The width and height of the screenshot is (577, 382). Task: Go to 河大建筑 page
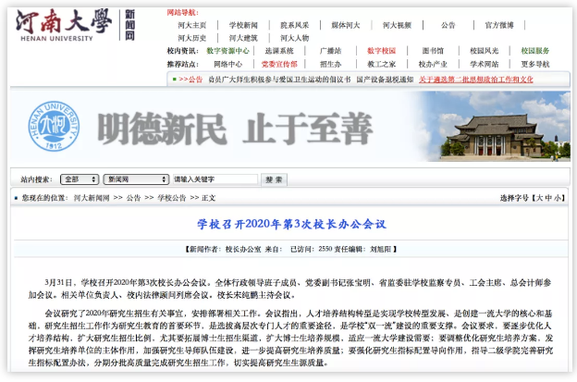pos(243,38)
